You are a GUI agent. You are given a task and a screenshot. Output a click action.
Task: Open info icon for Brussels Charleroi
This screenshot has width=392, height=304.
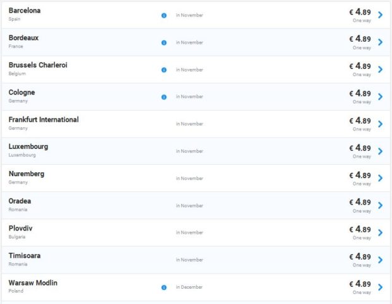(164, 70)
